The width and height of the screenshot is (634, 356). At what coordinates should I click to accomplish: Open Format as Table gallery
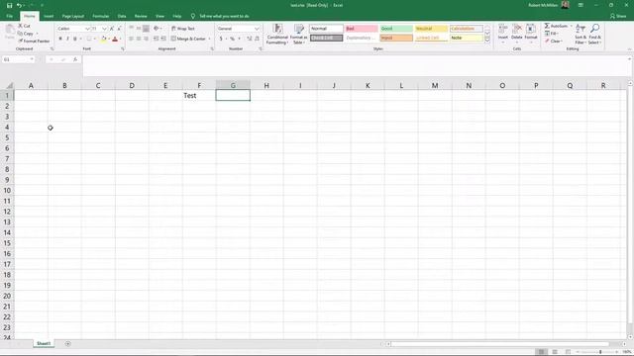click(299, 34)
